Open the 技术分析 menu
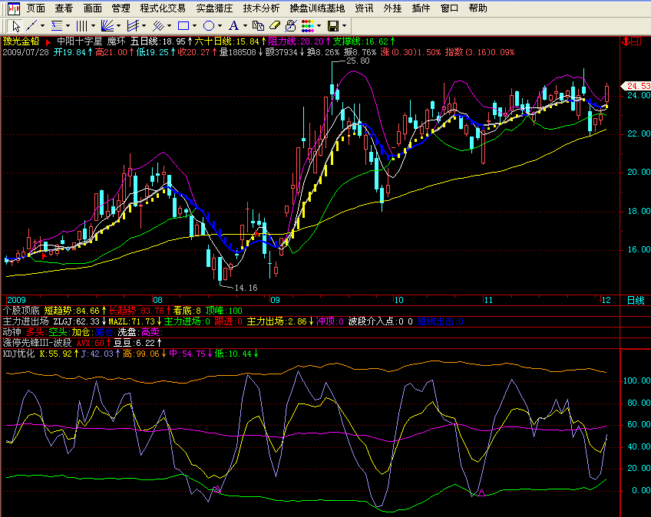This screenshot has height=517, width=651. [x=261, y=8]
